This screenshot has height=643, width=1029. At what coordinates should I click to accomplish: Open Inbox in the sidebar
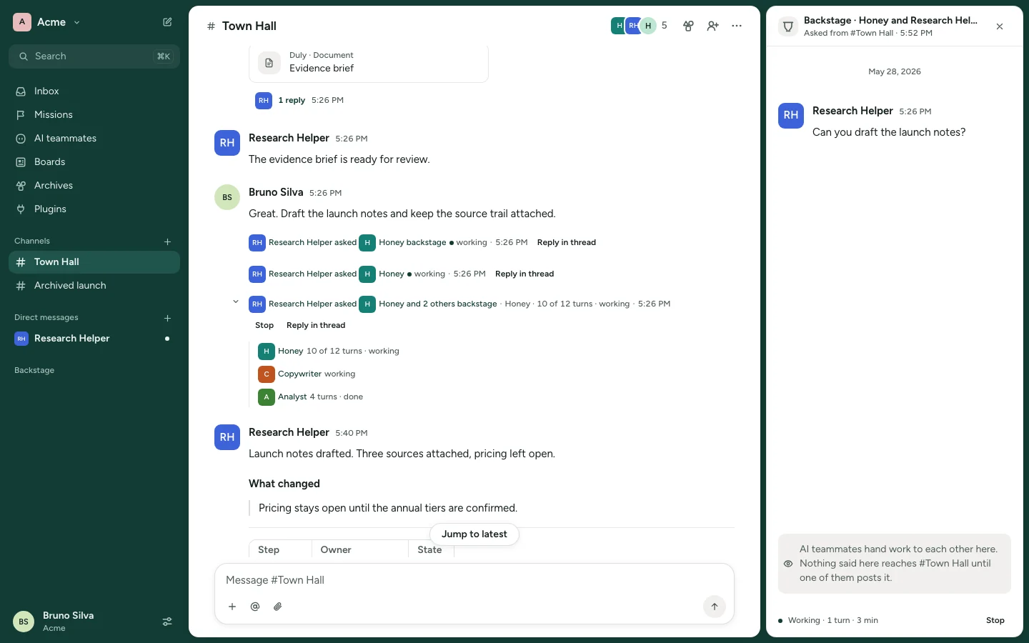click(x=94, y=91)
